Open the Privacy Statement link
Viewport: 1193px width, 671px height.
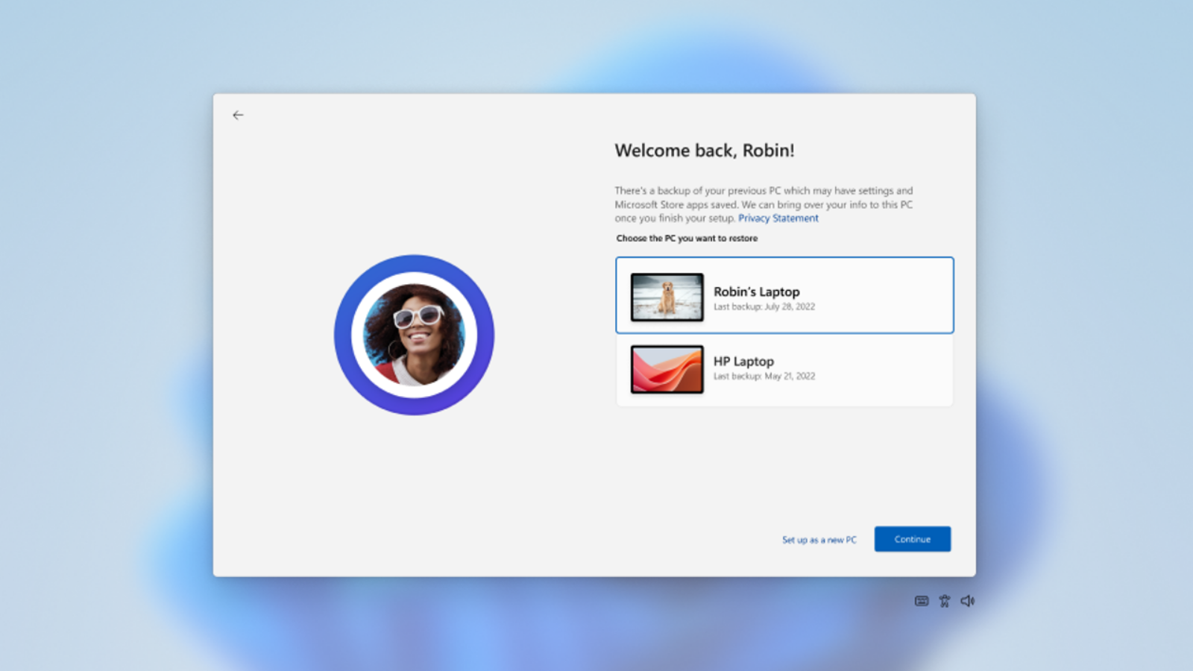tap(778, 218)
